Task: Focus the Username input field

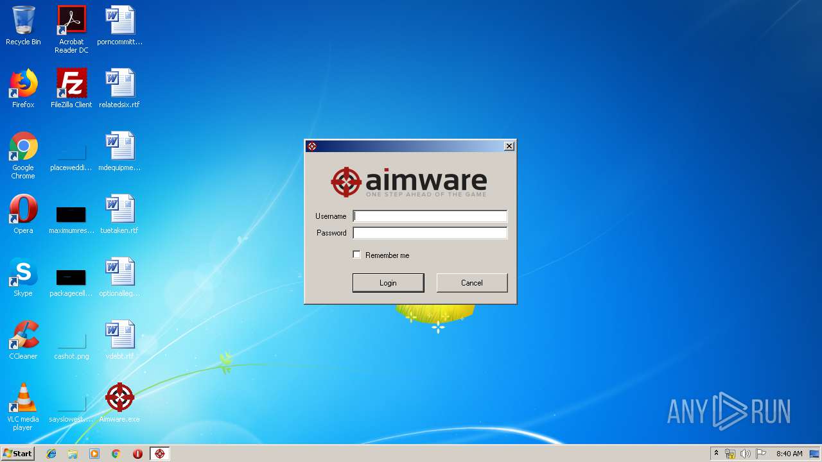Action: (430, 216)
